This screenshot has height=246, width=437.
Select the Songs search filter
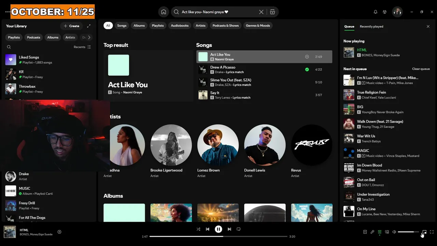(122, 26)
